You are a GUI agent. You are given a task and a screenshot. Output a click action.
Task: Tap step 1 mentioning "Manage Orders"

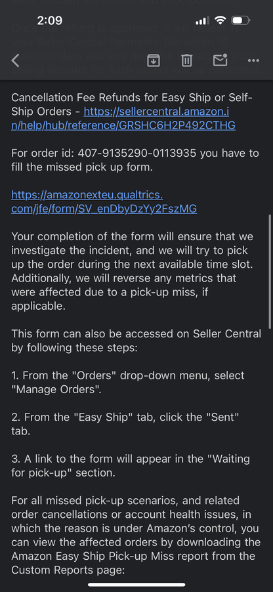(128, 383)
